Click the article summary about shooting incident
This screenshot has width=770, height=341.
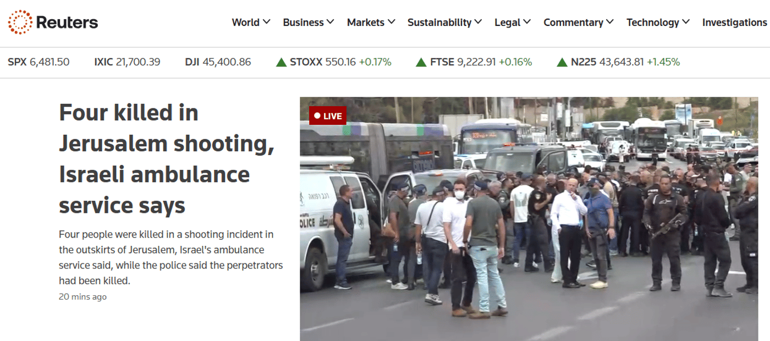coord(171,257)
